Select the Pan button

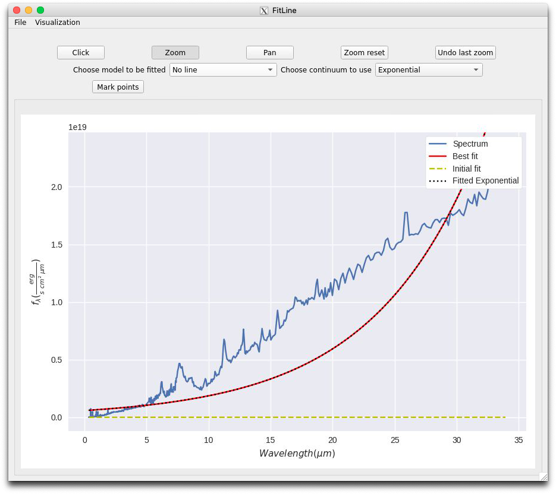tap(270, 52)
